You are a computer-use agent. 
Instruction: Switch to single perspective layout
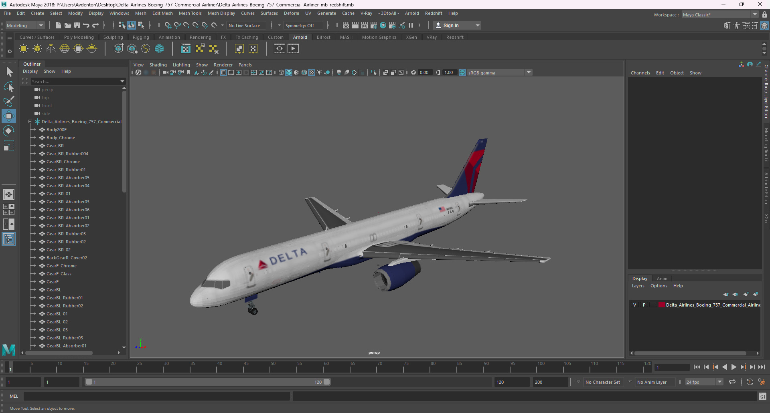[9, 194]
